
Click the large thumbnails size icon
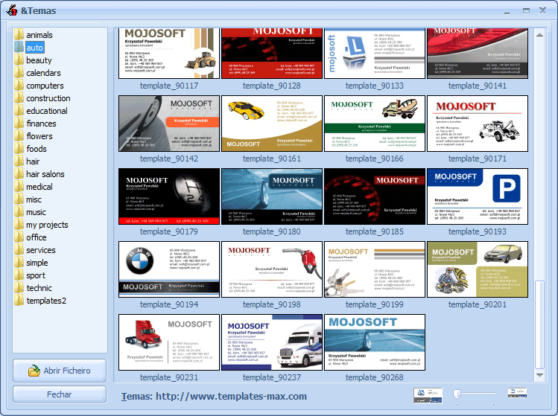[x=428, y=395]
